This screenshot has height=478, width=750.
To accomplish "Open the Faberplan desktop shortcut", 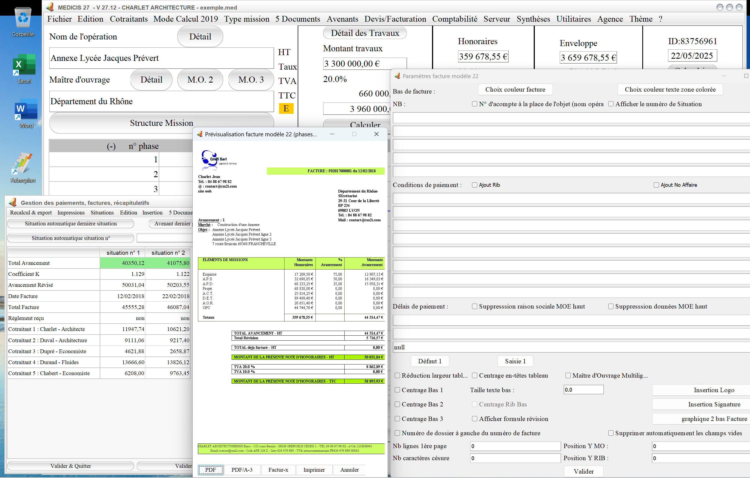I will tap(23, 168).
